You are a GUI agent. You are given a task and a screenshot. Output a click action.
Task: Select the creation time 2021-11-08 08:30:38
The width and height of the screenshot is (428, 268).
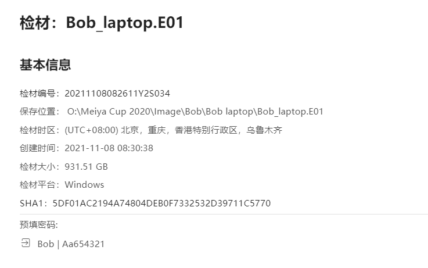[x=109, y=148]
